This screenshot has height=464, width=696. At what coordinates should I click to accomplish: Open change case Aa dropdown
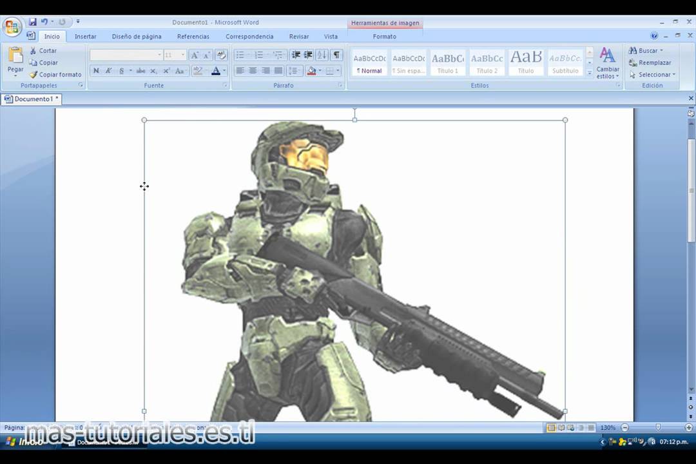tap(180, 71)
